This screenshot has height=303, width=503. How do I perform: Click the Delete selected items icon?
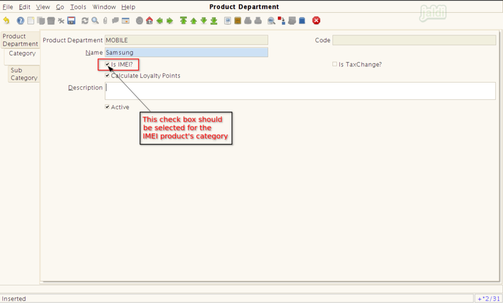61,21
